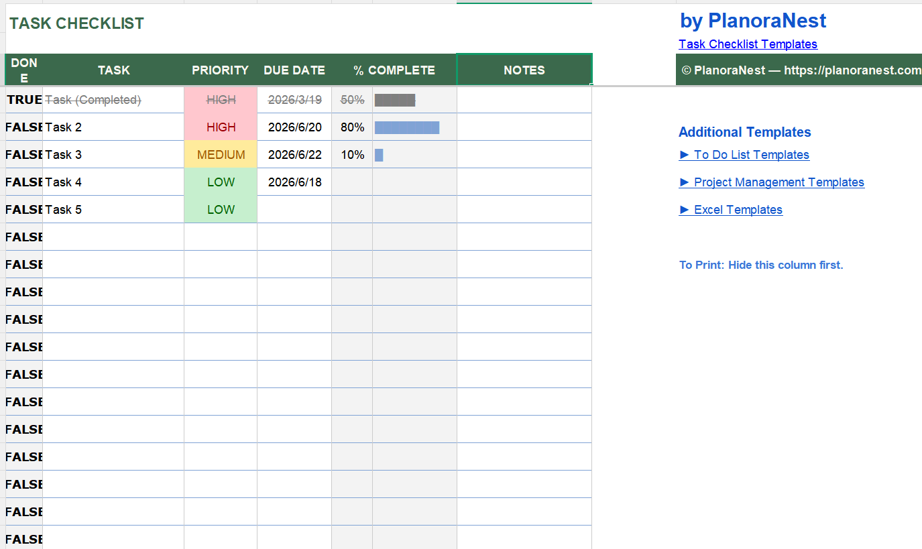Viewport: 922px width, 549px height.
Task: Select the 'Task 4' cell
Action: pyautogui.click(x=113, y=182)
